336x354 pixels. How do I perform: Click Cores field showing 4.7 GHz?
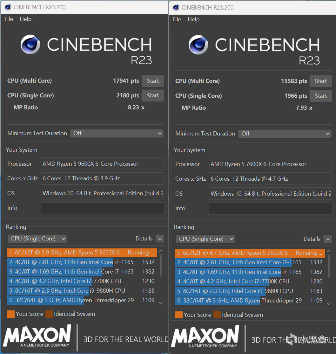270,179
